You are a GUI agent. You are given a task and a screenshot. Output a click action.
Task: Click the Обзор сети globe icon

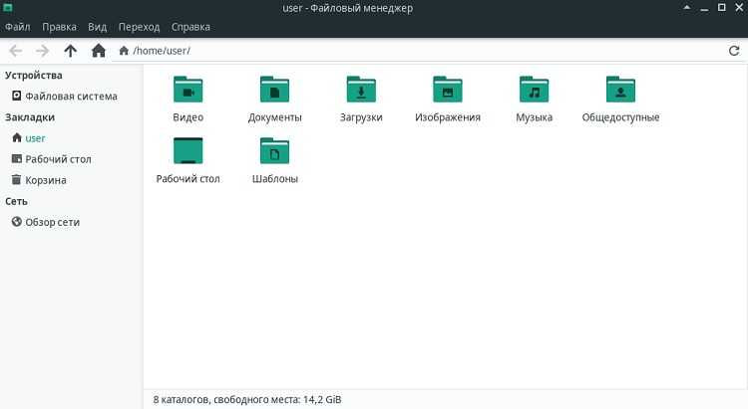17,221
